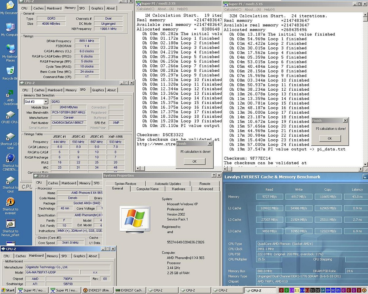Click the System Properties help question-mark button
Screen dimensions: 368x294
(214, 175)
